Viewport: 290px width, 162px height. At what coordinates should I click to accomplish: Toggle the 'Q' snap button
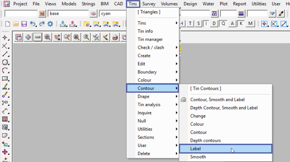point(223,24)
